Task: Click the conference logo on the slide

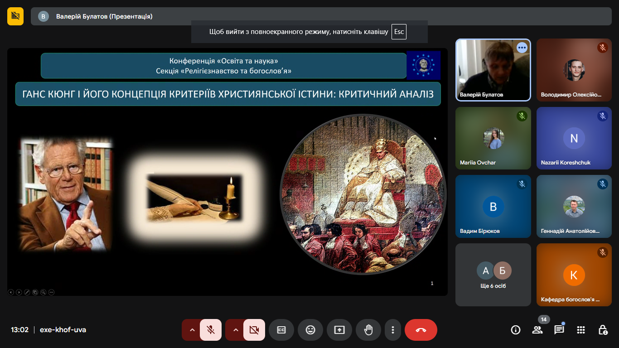Action: [x=424, y=65]
